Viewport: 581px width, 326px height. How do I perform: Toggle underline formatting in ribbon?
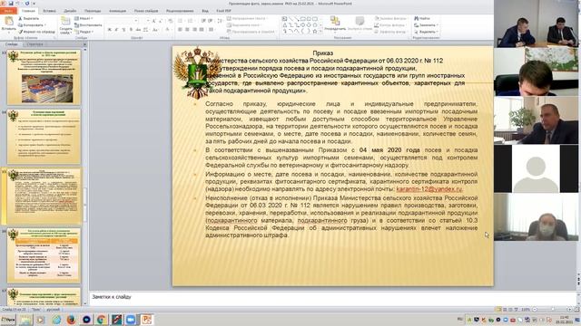coord(123,30)
